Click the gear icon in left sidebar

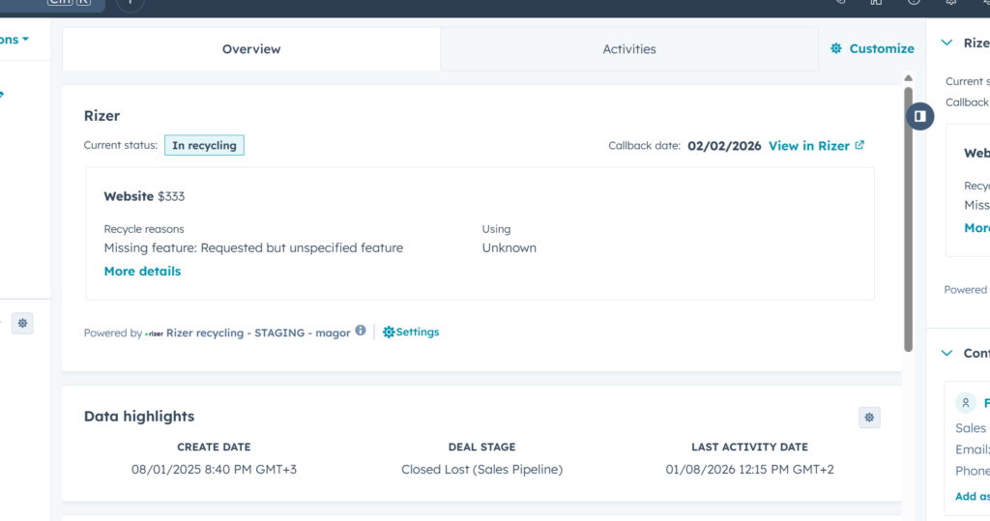(x=22, y=324)
